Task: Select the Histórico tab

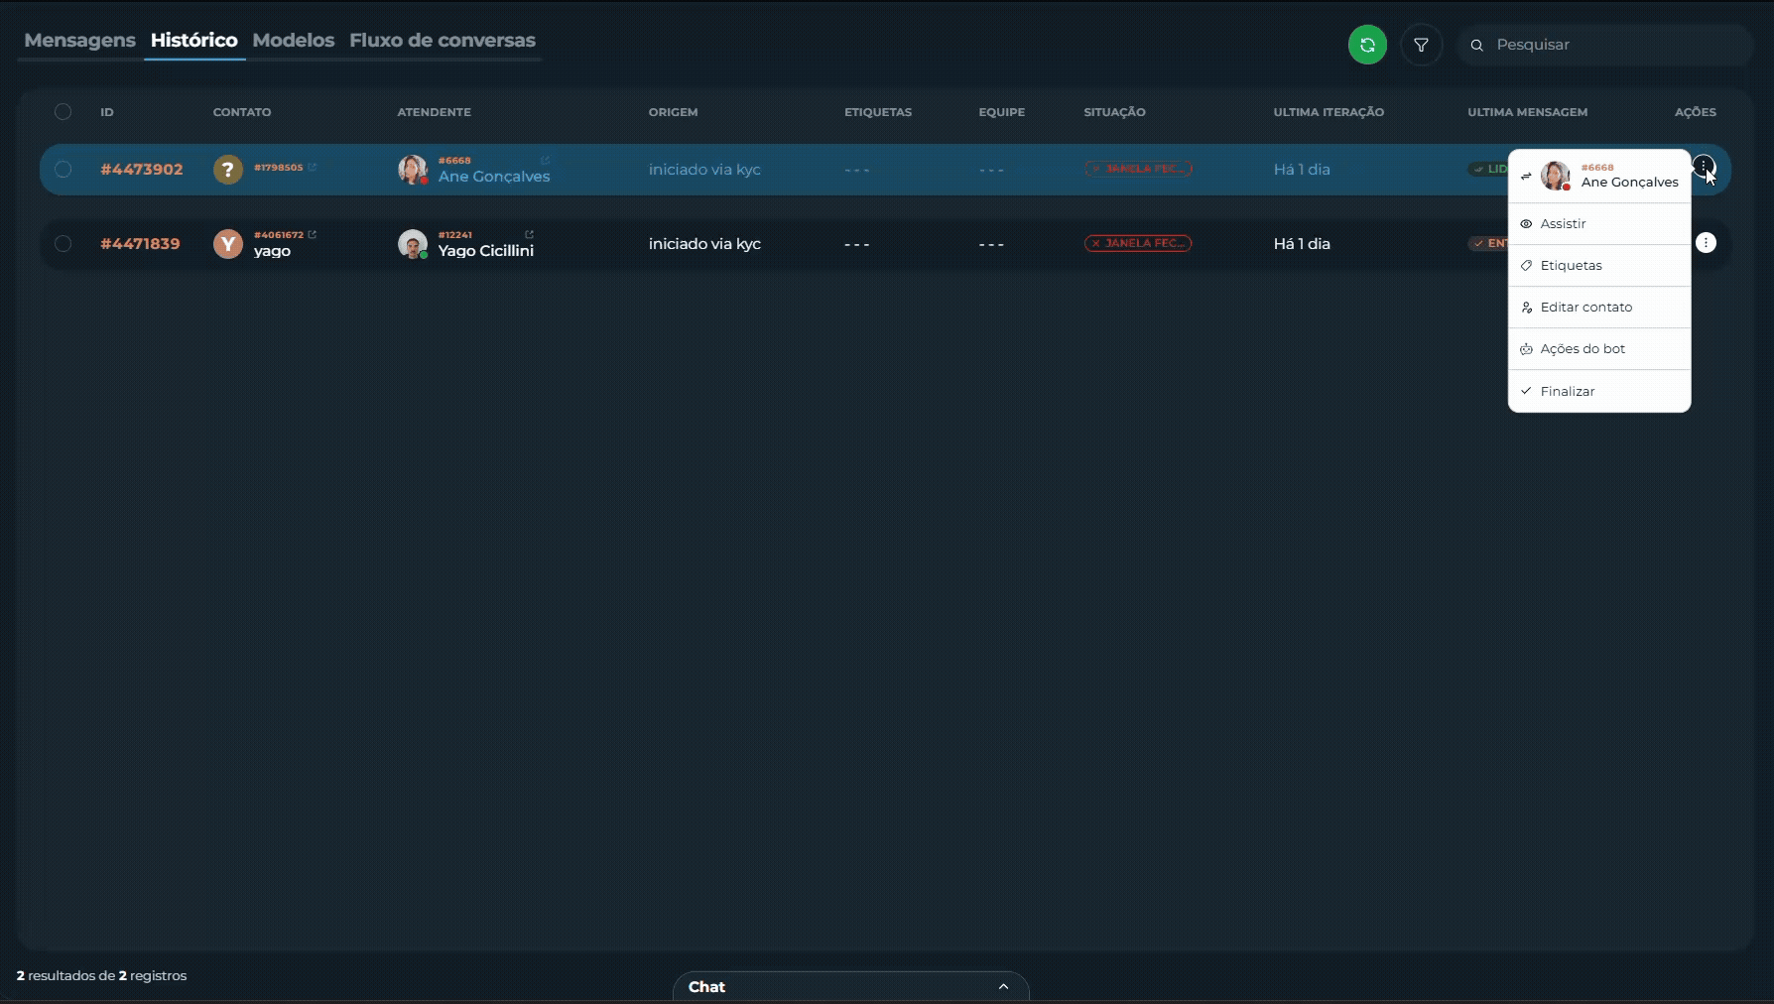Action: (194, 41)
